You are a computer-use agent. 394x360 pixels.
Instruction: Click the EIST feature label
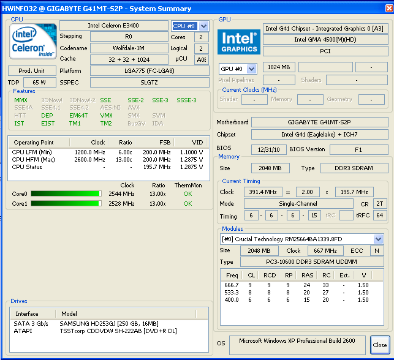point(48,124)
